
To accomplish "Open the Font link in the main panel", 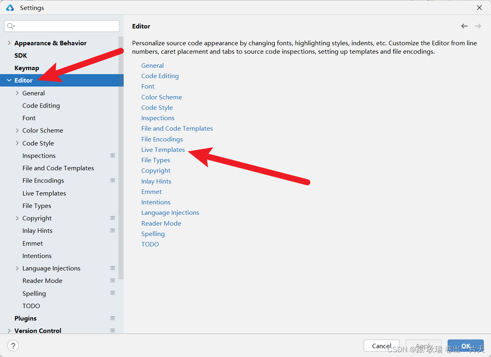I will pyautogui.click(x=148, y=86).
